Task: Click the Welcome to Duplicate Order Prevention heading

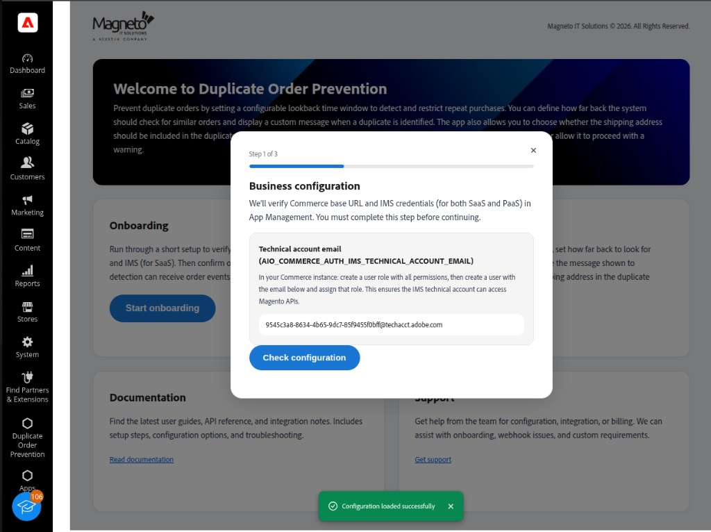Action: point(250,89)
